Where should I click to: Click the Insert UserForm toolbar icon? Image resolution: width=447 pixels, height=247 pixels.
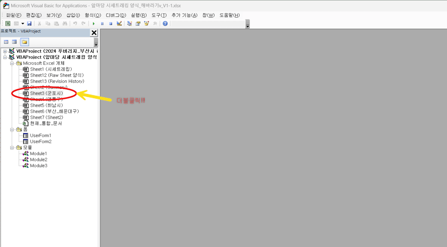pyautogui.click(x=16, y=23)
